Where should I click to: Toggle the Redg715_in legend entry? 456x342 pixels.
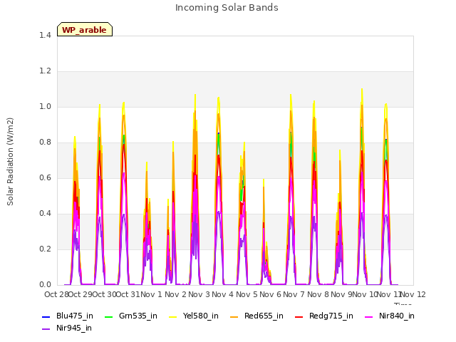pyautogui.click(x=324, y=316)
